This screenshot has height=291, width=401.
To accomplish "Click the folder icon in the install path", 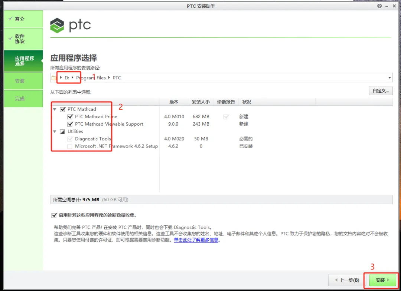I will pyautogui.click(x=54, y=77).
